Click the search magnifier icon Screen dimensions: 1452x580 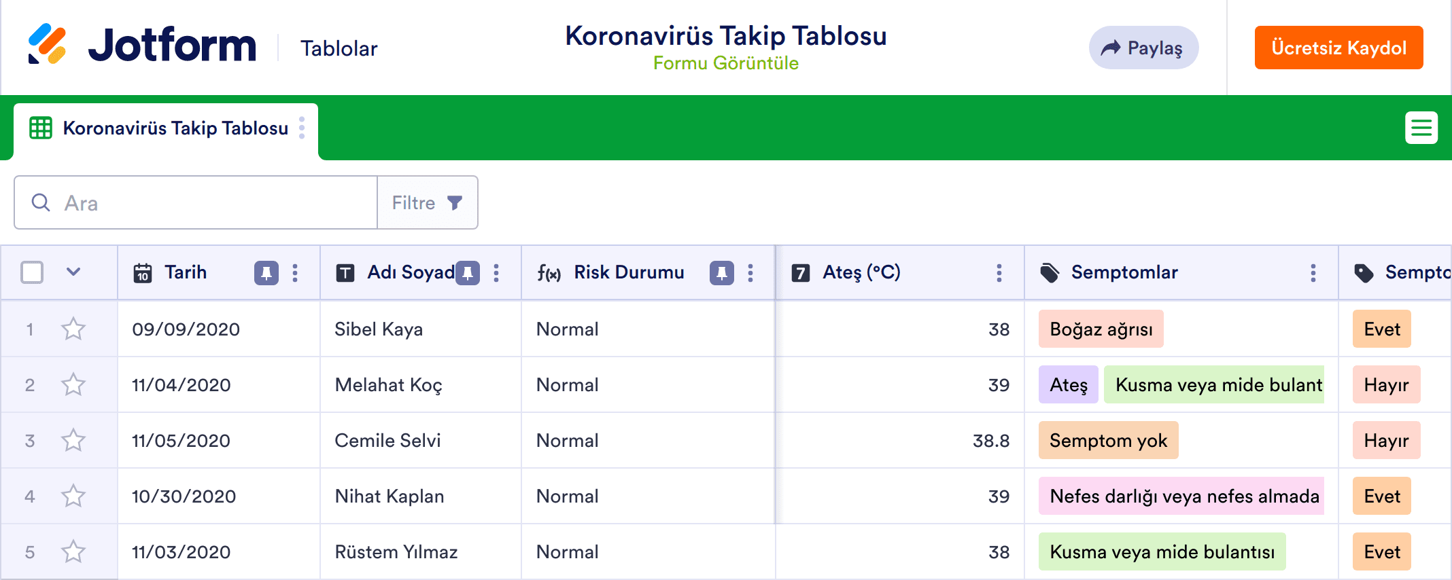(x=41, y=202)
